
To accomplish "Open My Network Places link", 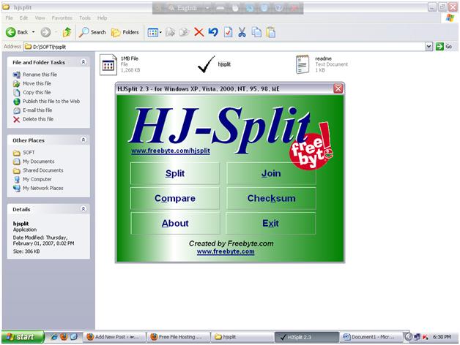I will [x=38, y=189].
